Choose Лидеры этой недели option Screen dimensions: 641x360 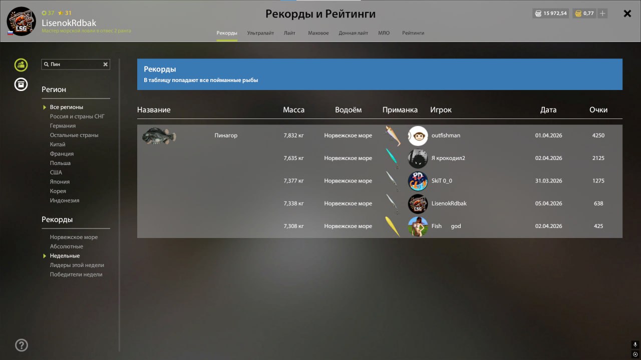point(77,265)
